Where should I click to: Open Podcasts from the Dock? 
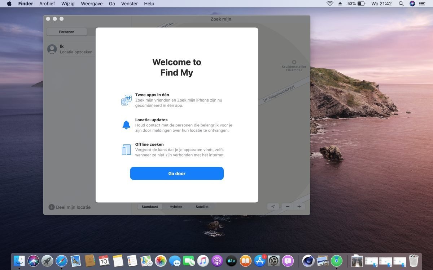[217, 261]
